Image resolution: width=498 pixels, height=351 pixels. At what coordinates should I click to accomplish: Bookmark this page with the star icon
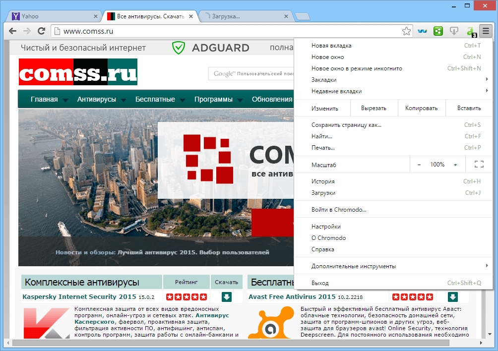click(x=406, y=31)
